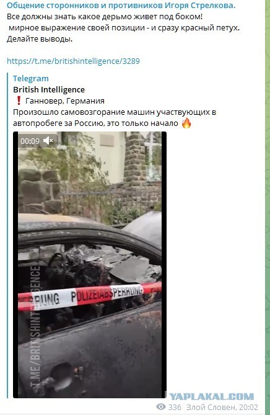The height and width of the screenshot is (415, 270).
Task: Play the burnt car video
Action: (90, 265)
